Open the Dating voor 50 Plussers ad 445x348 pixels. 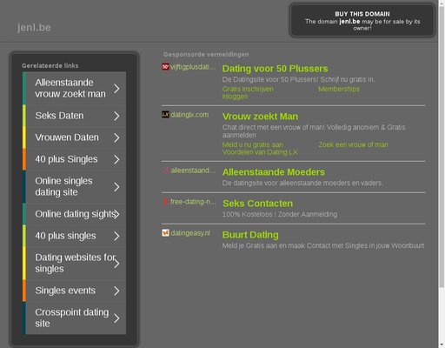pyautogui.click(x=275, y=69)
